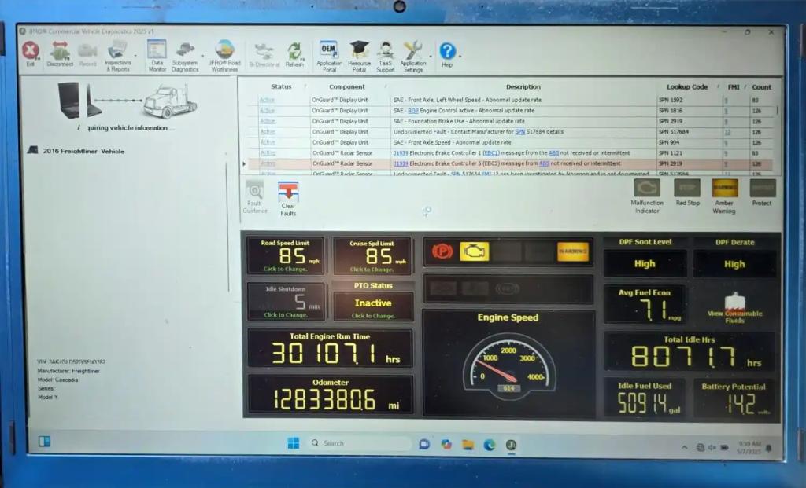Toggle the Malfunction Indicator lamp filter
The width and height of the screenshot is (806, 488).
(646, 189)
